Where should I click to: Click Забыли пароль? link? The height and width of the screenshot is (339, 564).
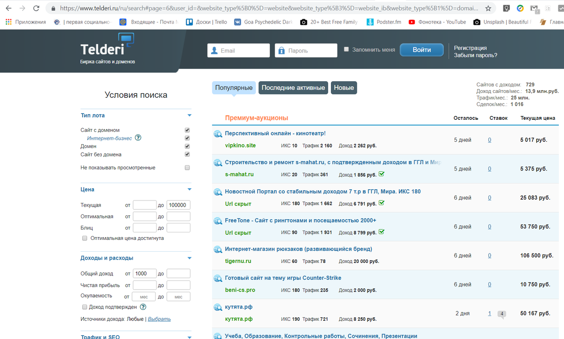point(476,55)
